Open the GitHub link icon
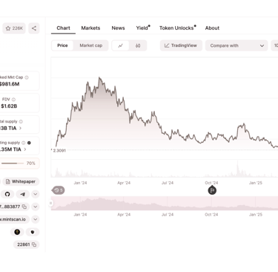This screenshot has width=278, height=272. pyautogui.click(x=7, y=194)
